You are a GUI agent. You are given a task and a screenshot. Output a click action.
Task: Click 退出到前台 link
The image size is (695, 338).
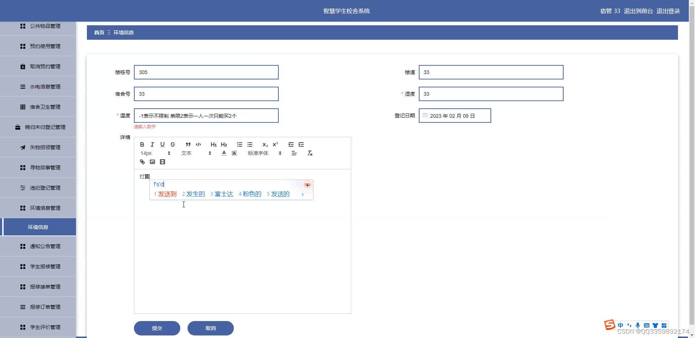[x=639, y=11]
